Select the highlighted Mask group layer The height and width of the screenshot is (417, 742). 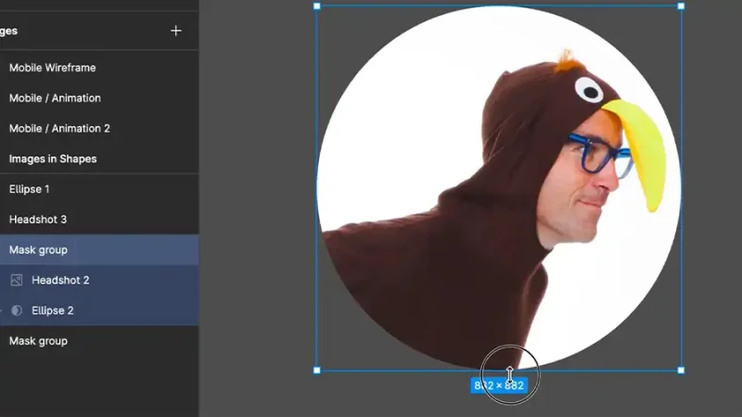[x=99, y=249]
